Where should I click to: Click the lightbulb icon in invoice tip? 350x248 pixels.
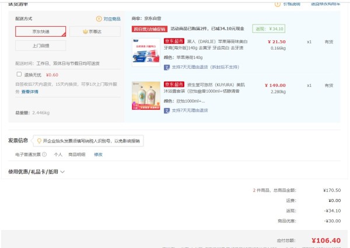39,141
